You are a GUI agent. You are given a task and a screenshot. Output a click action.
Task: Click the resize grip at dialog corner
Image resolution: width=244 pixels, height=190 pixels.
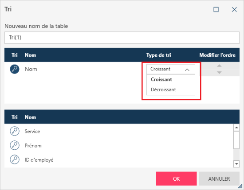click(x=240, y=186)
